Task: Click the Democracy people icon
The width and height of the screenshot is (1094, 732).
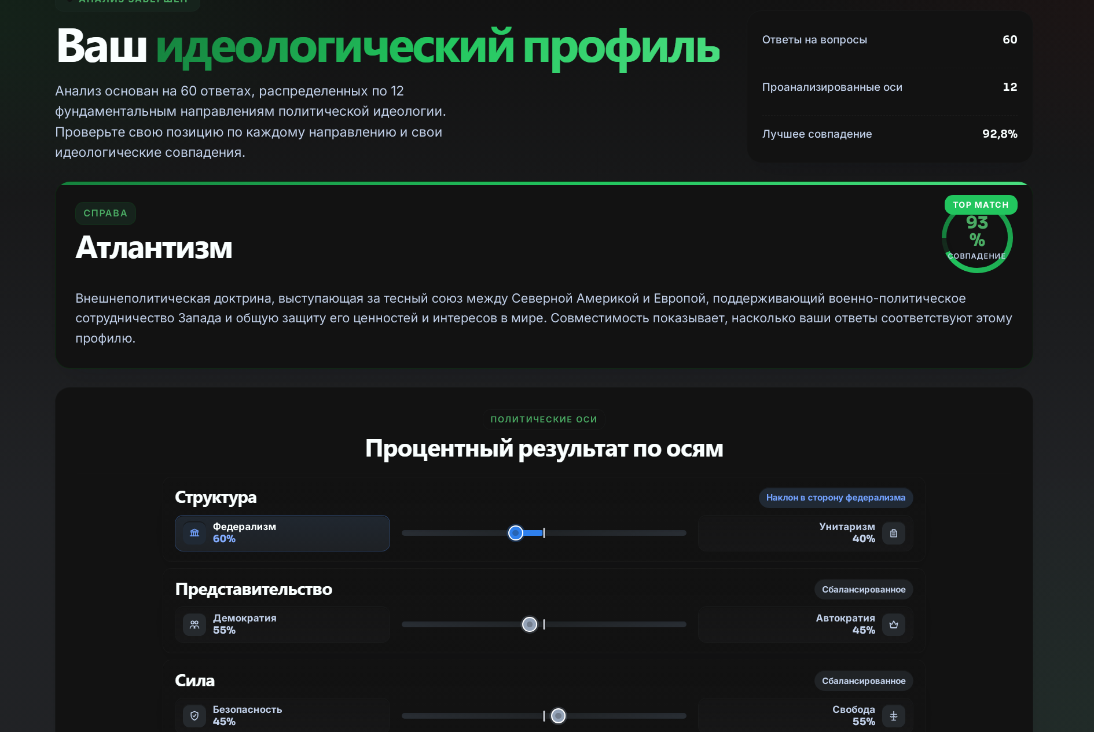Action: (x=194, y=624)
